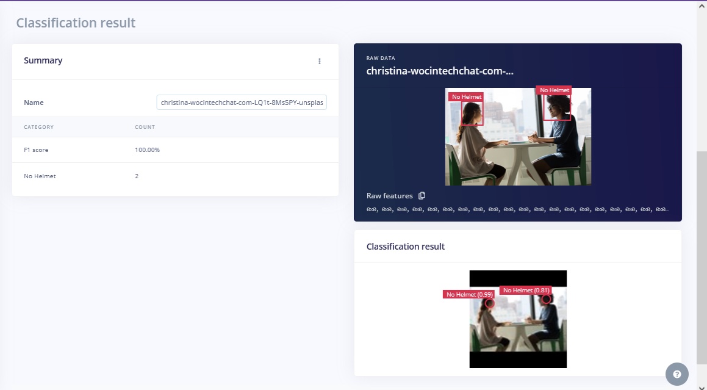Viewport: 707px width, 390px height.
Task: Select the F1 score row
Action: [175, 150]
